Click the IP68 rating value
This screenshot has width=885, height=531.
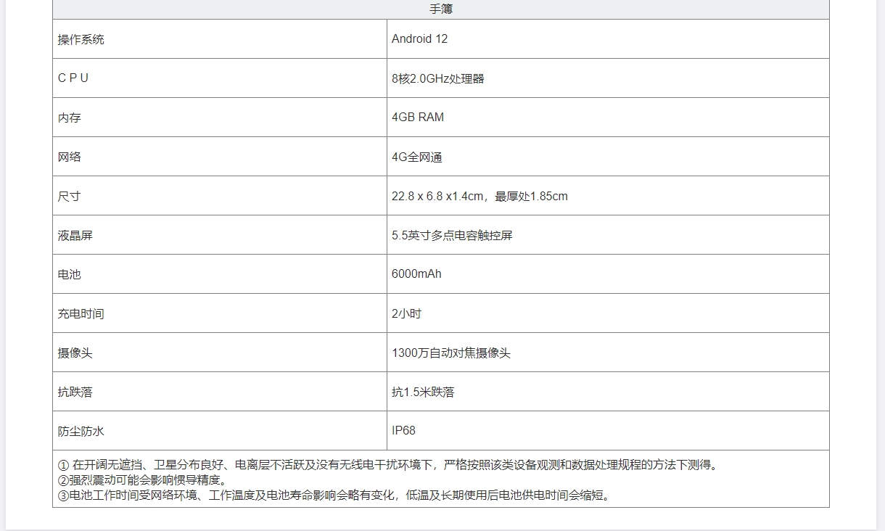[403, 431]
